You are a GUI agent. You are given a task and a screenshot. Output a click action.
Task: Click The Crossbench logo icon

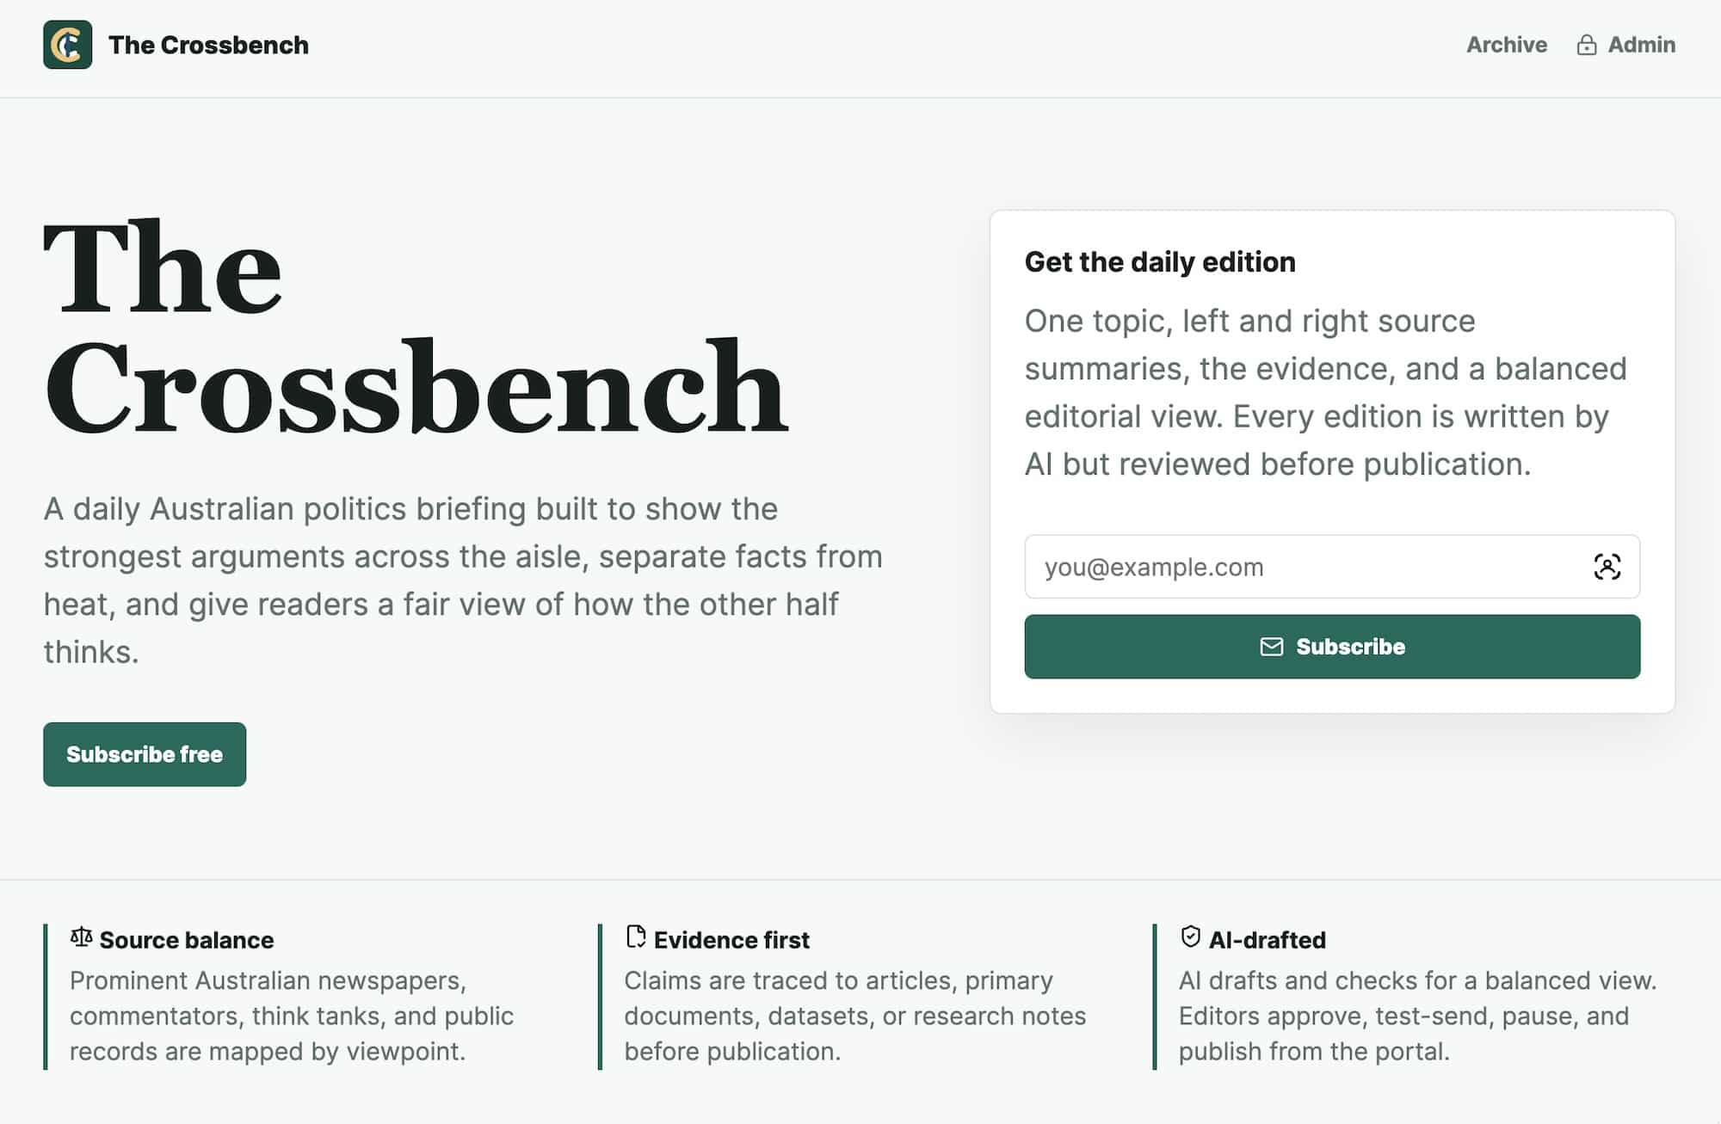[x=67, y=45]
